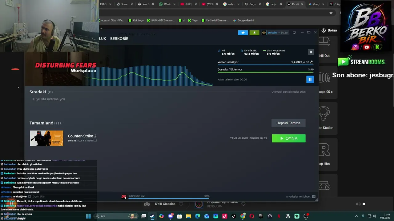394x221 pixels.
Task: Open TikTok from the taskbar
Action: click(234, 216)
